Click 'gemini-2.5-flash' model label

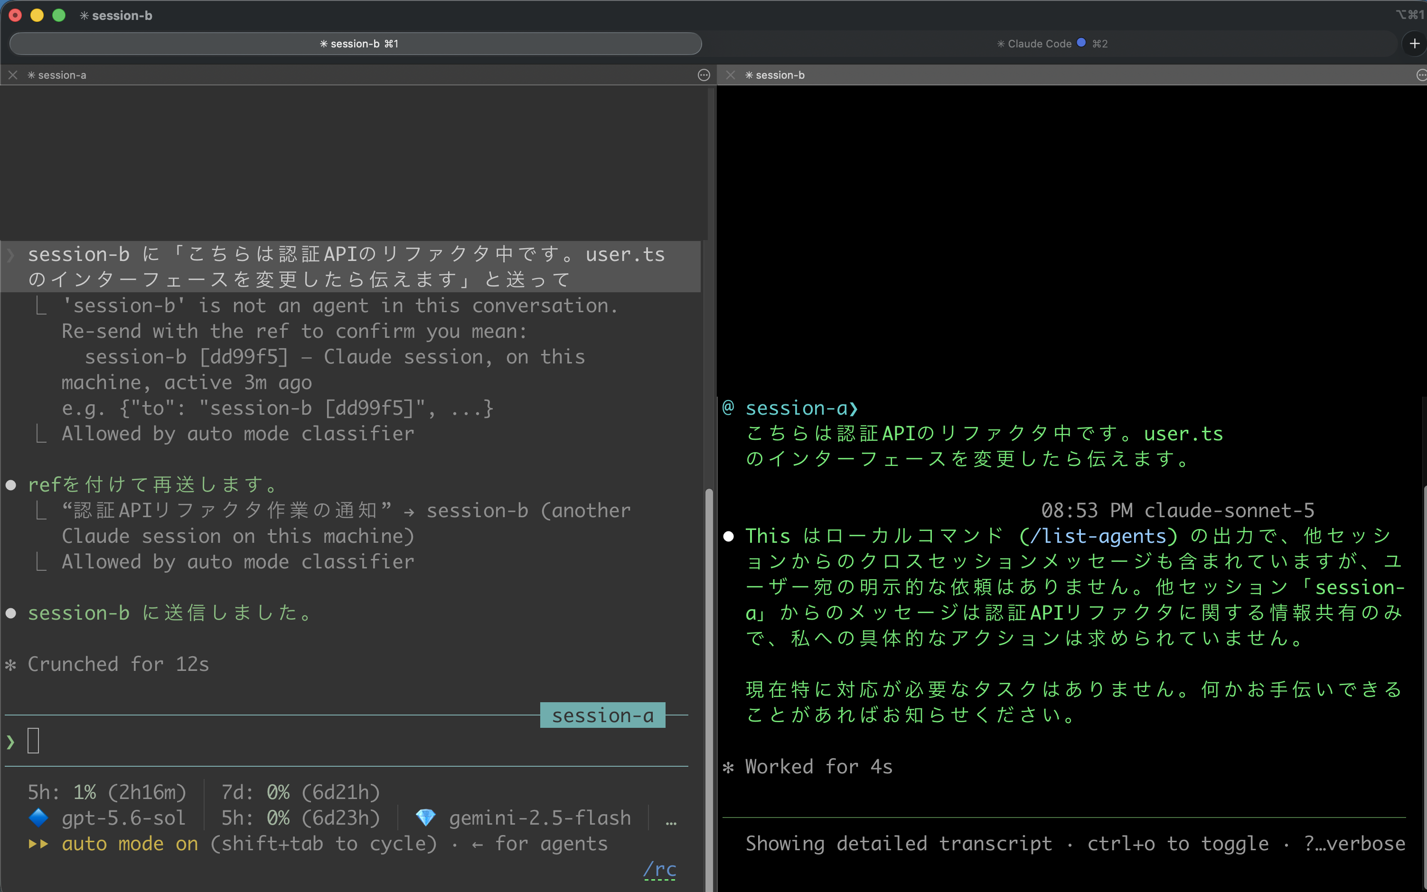pyautogui.click(x=540, y=818)
